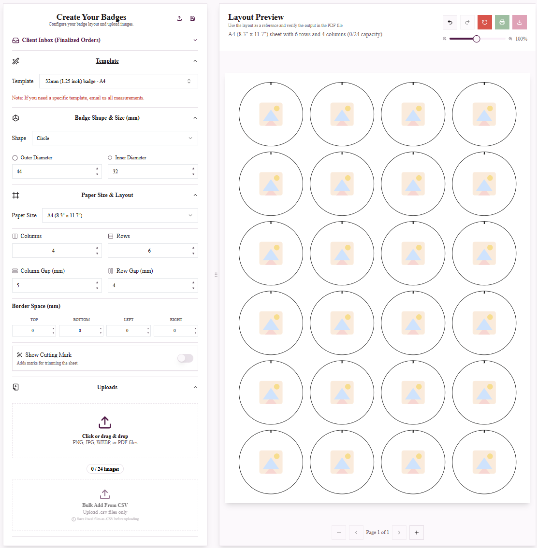Click the upload icon beside Create Your Badges
This screenshot has width=537, height=548.
click(179, 18)
